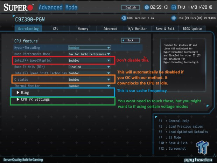Click F5 Load Optimized Defaults entry
This screenshot has width=217, height=163.
(x=183, y=132)
